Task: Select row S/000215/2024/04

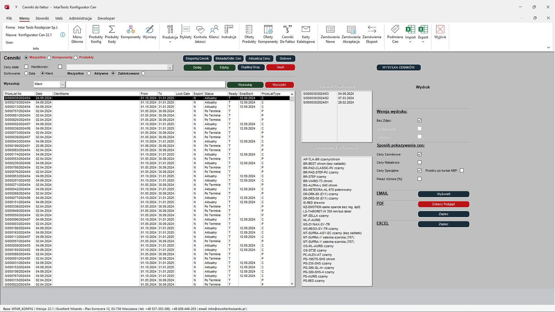Action: 147,103
